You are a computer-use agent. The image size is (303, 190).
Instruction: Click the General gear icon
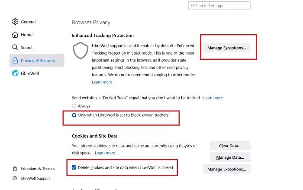[15, 22]
